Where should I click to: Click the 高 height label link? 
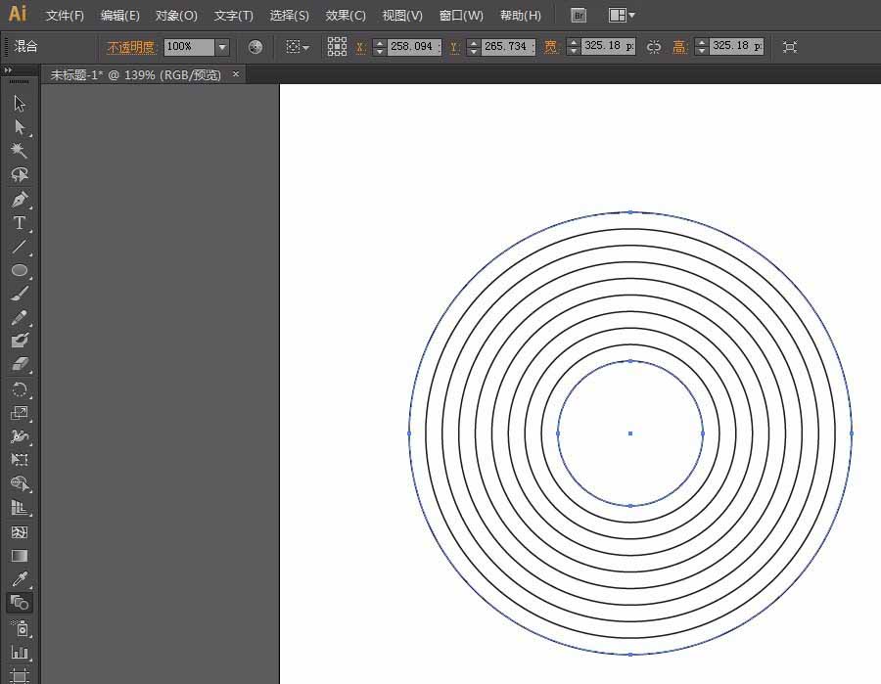click(679, 47)
